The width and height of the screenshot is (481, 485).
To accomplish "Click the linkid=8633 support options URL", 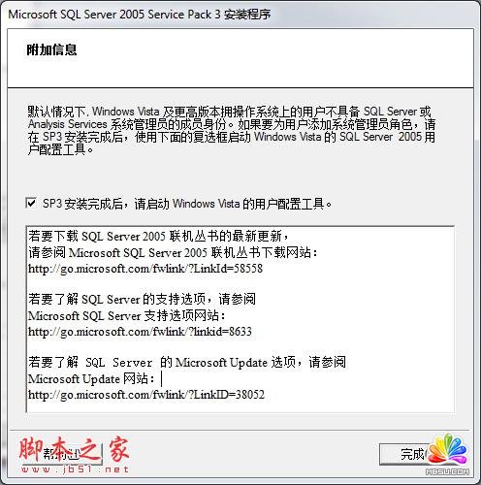I will coord(140,332).
